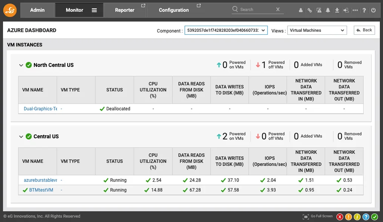Open the Dual-Graphics-Te VM link
This screenshot has width=383, height=222.
(x=40, y=109)
